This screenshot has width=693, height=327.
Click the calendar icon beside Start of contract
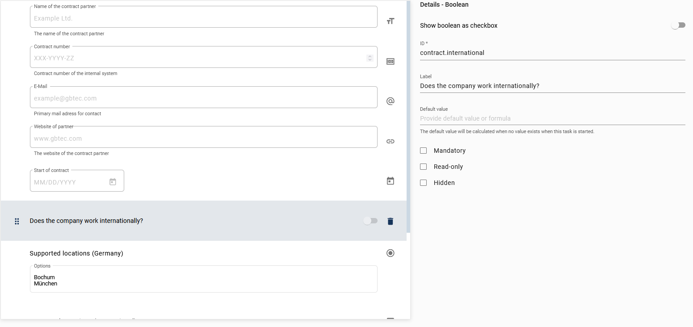click(x=390, y=180)
